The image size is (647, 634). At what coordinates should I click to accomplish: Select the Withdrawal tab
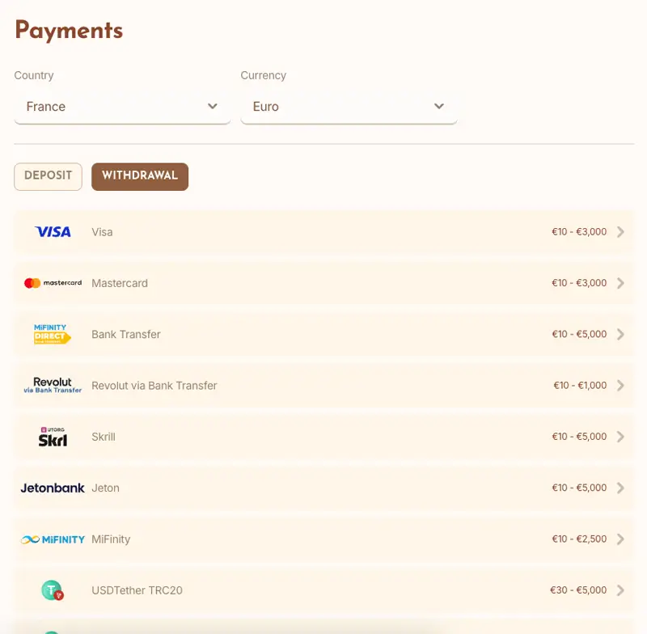[x=140, y=176]
